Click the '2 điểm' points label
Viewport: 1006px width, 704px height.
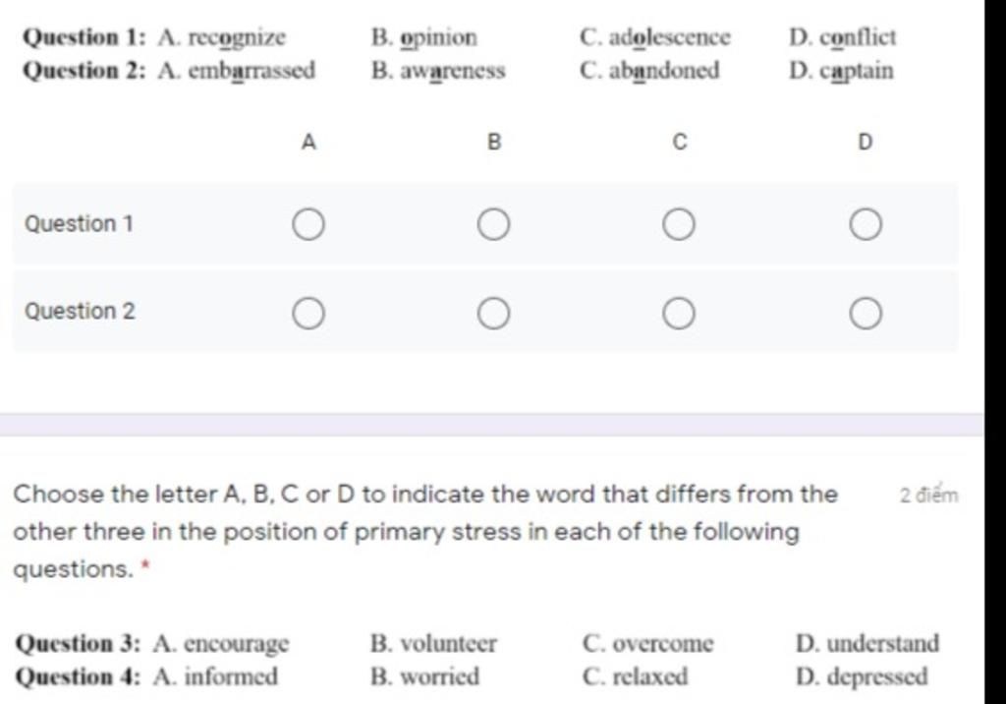tap(928, 496)
